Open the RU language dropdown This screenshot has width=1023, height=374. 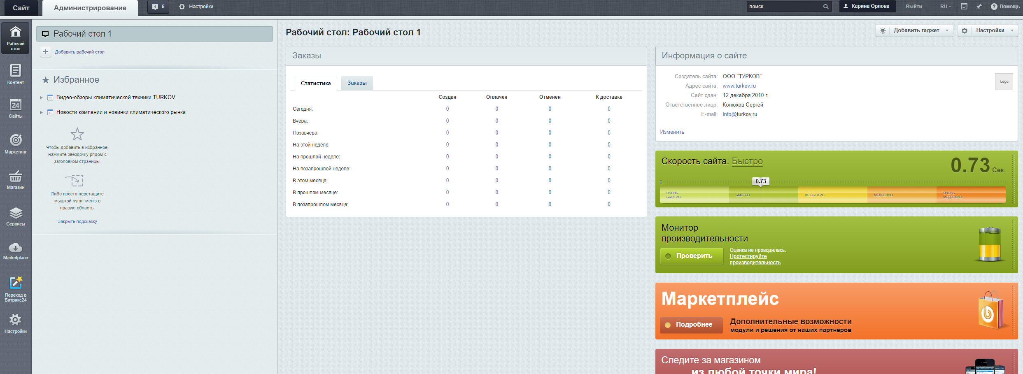[x=945, y=7]
